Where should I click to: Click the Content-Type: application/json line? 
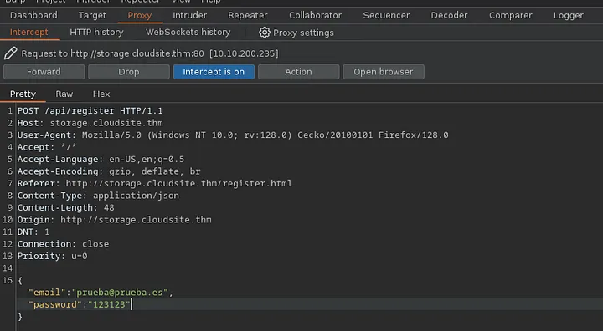98,196
